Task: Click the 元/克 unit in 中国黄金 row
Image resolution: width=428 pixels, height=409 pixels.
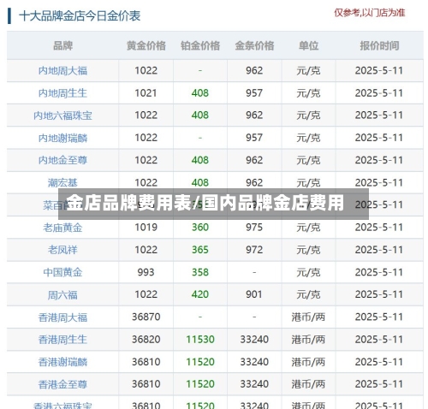Action: click(308, 272)
